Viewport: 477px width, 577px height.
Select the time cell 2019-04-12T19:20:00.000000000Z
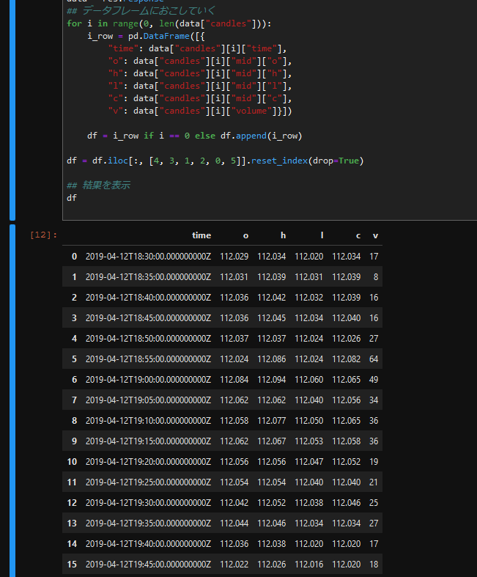148,462
